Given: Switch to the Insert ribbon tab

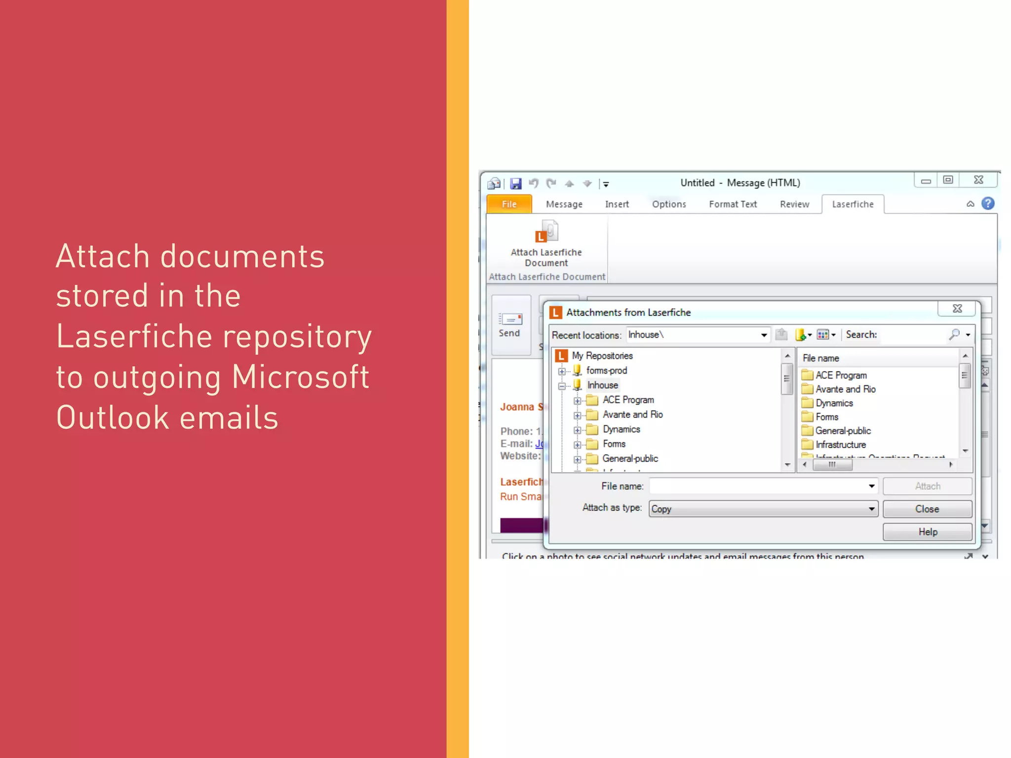Looking at the screenshot, I should click(617, 204).
